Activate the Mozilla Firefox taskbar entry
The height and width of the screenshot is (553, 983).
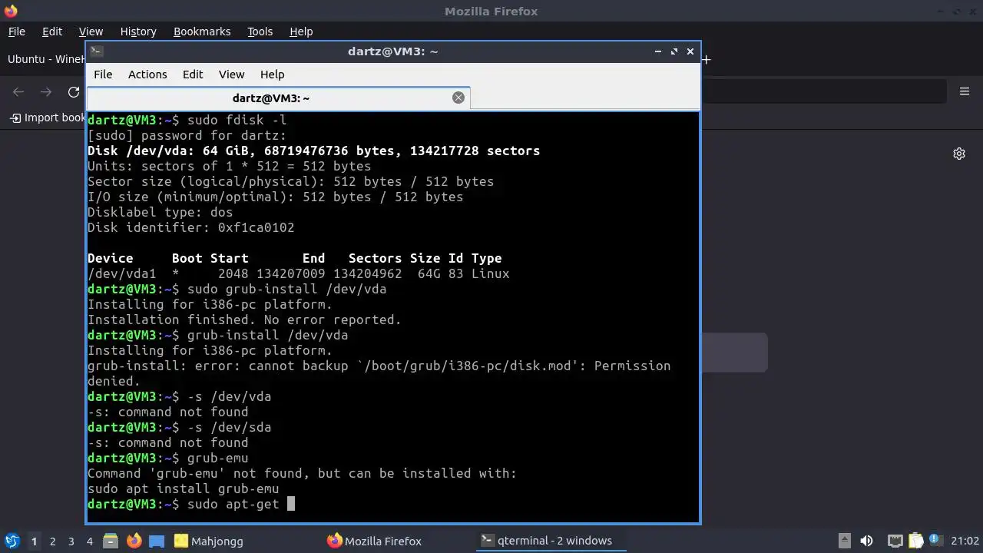pos(375,541)
